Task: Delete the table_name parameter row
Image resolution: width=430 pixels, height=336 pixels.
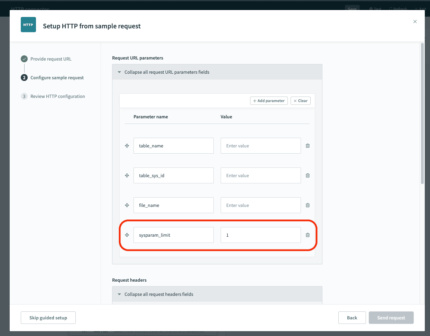Action: click(x=308, y=146)
